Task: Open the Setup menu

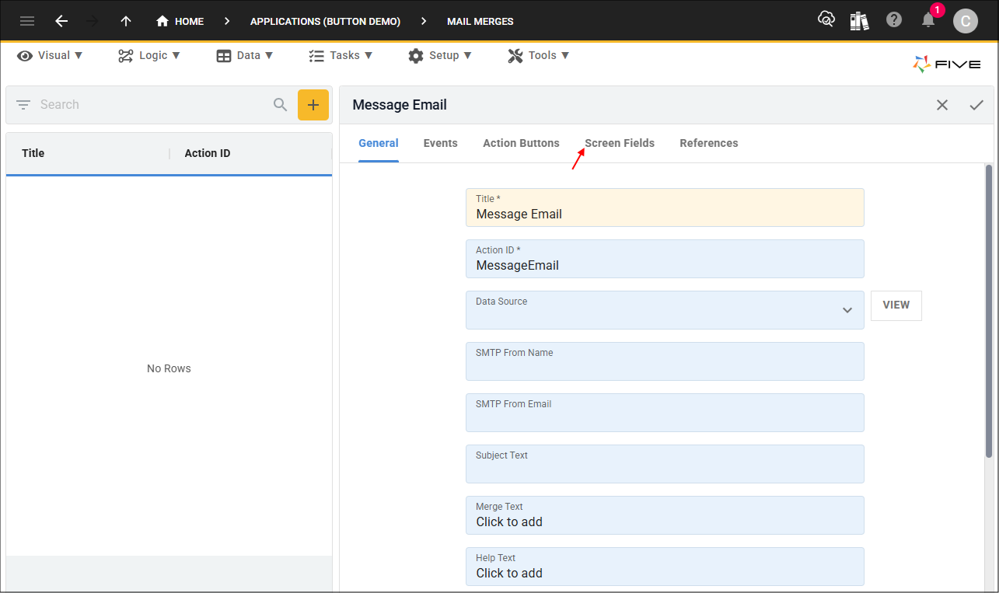Action: tap(439, 55)
